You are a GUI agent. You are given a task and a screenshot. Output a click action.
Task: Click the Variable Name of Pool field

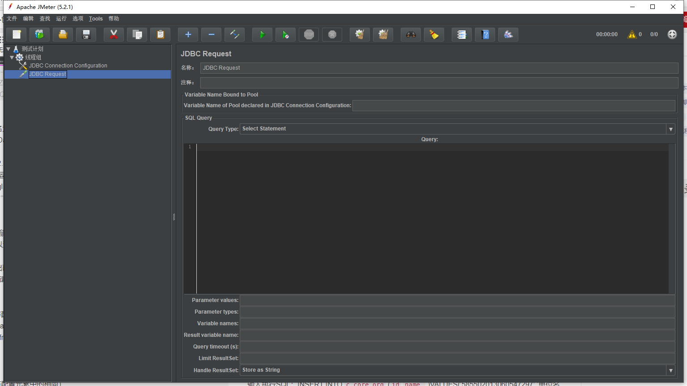pos(514,105)
